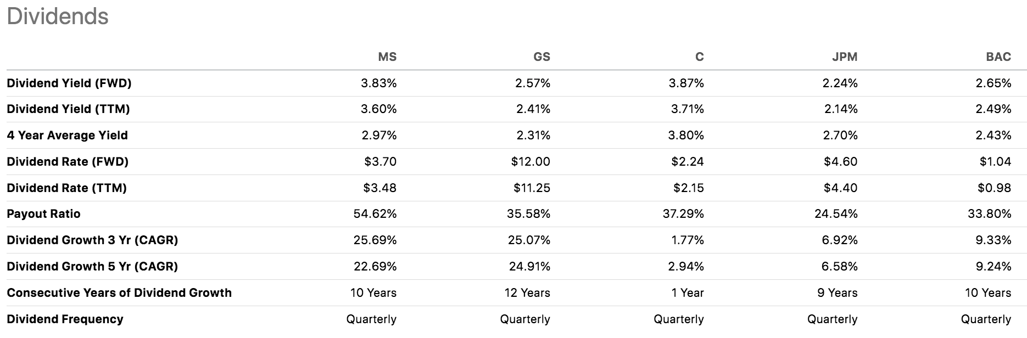Viewport: 1027px width, 338px height.
Task: Select the Dividend Rate (TTM) row label
Action: pos(66,188)
